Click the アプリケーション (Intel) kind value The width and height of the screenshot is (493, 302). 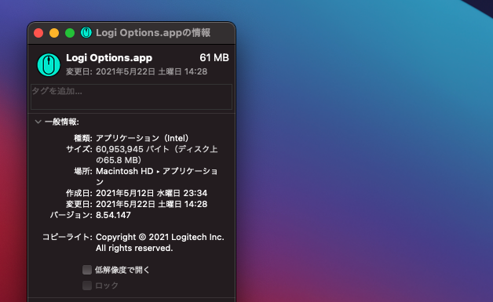coord(144,138)
